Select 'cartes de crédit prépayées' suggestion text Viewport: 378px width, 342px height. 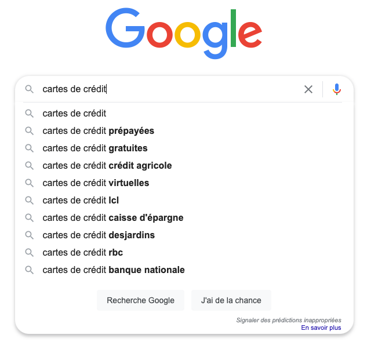click(99, 131)
